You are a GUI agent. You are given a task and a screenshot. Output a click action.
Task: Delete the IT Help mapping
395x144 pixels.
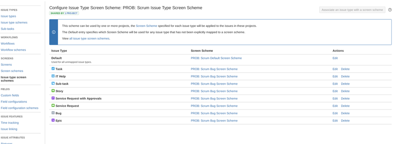(x=345, y=76)
